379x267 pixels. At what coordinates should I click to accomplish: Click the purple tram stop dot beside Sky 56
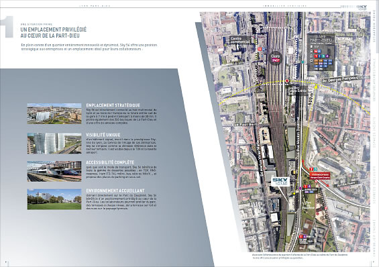pos(301,189)
